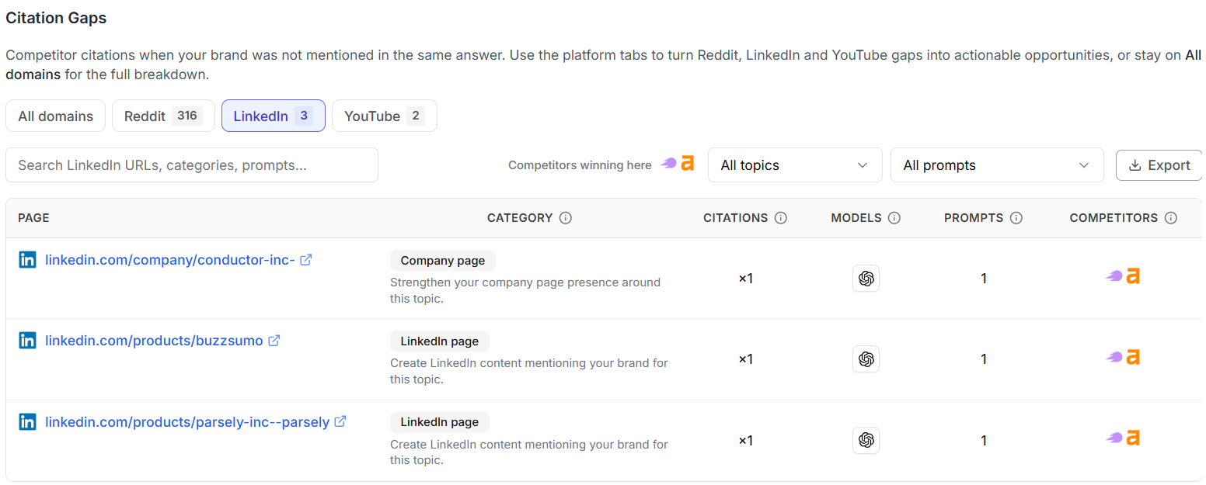Open the All topics dropdown

coord(795,165)
